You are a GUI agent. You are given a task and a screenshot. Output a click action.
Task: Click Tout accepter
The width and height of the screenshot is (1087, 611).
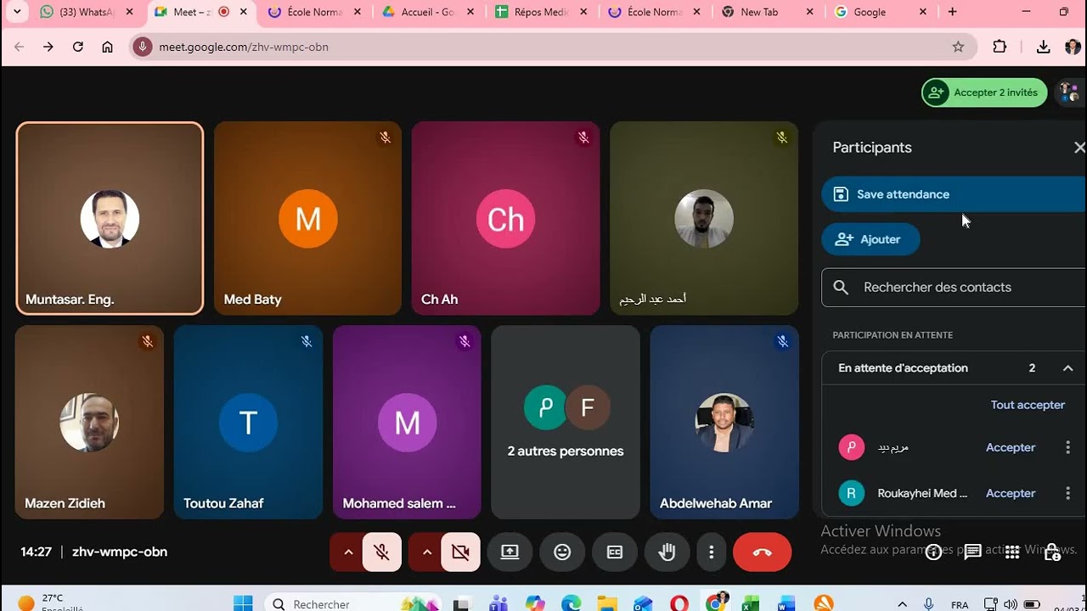(1028, 405)
